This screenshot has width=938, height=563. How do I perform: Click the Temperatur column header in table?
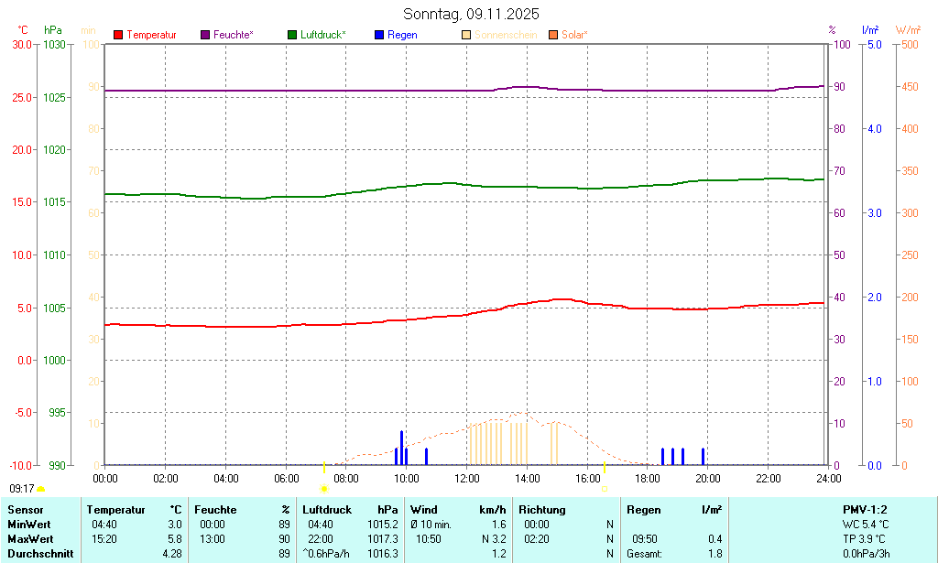point(116,510)
